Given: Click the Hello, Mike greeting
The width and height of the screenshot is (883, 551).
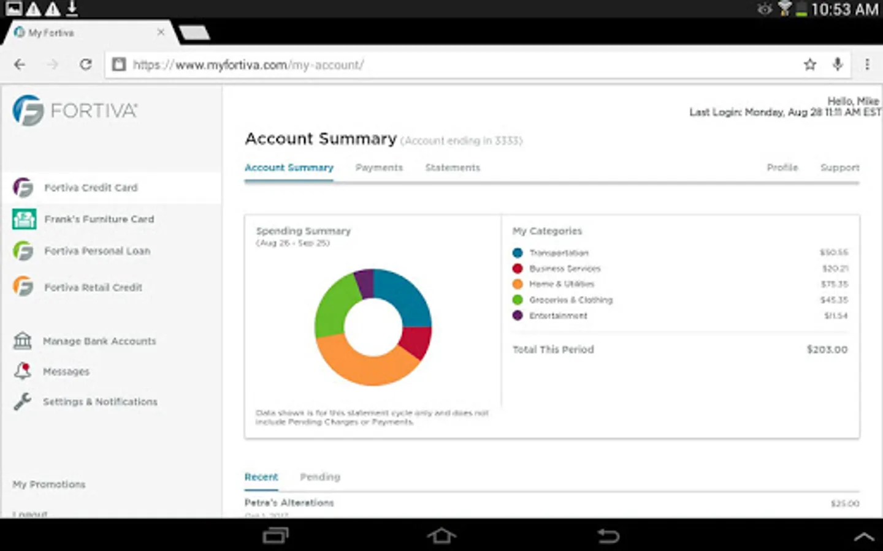Looking at the screenshot, I should [x=853, y=101].
